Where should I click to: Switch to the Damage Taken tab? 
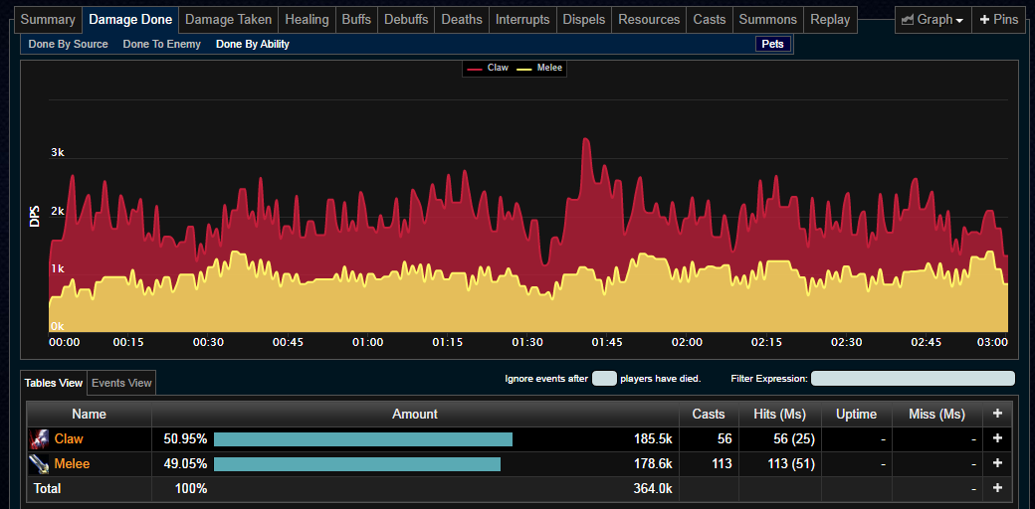(228, 20)
